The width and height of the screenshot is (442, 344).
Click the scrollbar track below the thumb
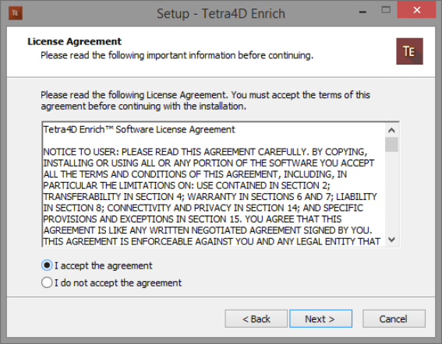click(391, 192)
